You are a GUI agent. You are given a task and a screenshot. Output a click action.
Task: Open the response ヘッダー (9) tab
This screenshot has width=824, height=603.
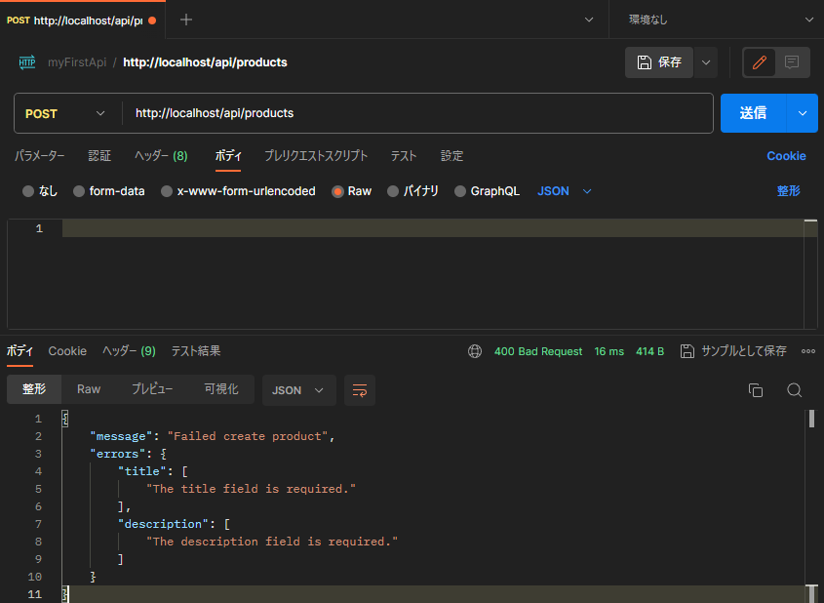coord(129,351)
